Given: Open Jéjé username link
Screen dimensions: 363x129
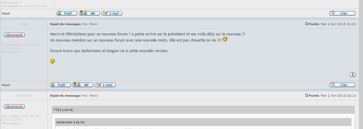Looking at the screenshot, I should point(24,24).
